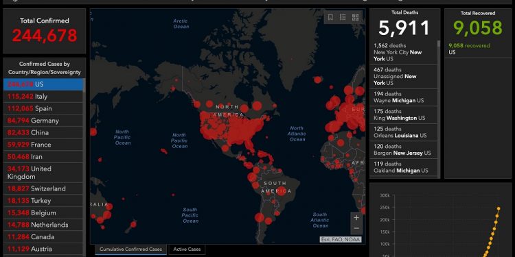Click the 1,562 deaths New York City entry

(404, 53)
